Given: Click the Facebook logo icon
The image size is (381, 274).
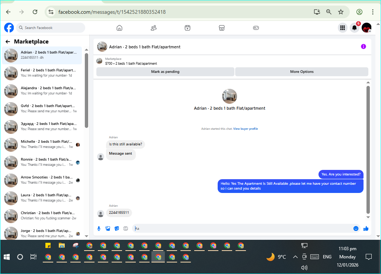Looking at the screenshot, I should 9,28.
